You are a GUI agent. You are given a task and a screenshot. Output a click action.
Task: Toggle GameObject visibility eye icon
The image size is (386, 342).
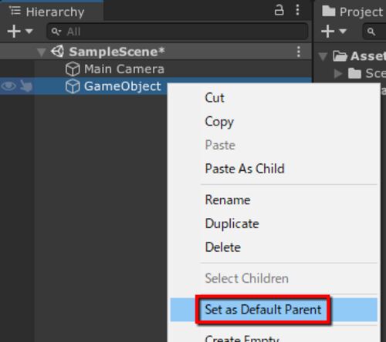(8, 85)
